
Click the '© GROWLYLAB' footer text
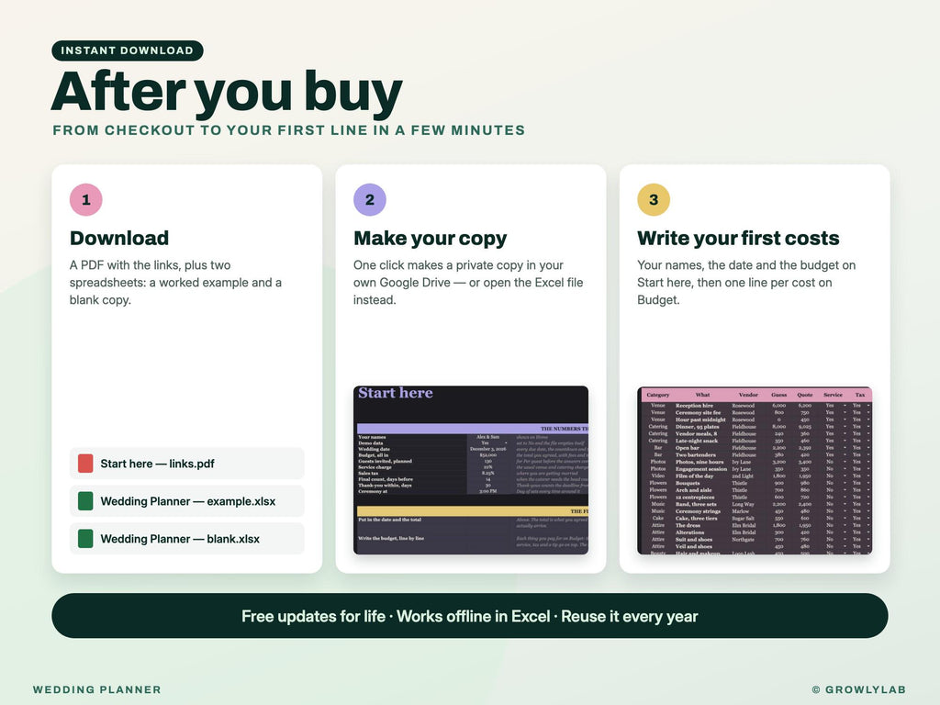tap(859, 689)
